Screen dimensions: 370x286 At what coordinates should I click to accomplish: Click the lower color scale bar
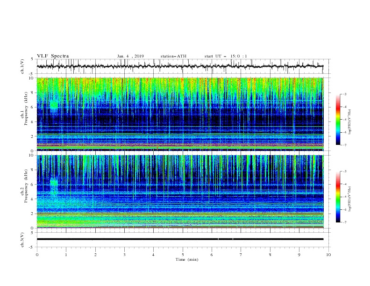(x=338, y=197)
